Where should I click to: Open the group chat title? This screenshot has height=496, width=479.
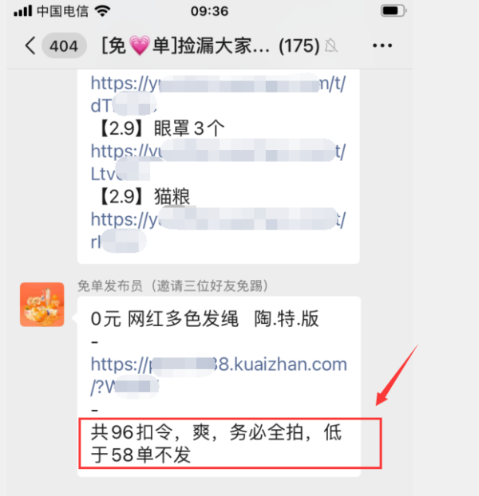click(x=211, y=46)
